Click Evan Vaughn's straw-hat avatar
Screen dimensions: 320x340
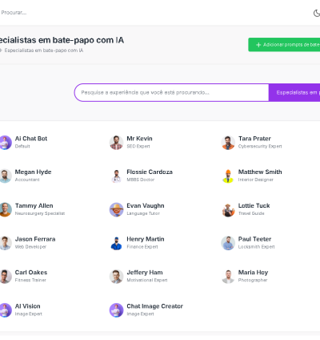pos(116,209)
